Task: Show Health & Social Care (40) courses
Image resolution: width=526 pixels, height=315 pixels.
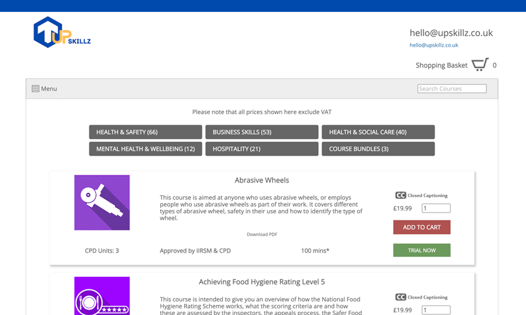Action: coord(378,132)
